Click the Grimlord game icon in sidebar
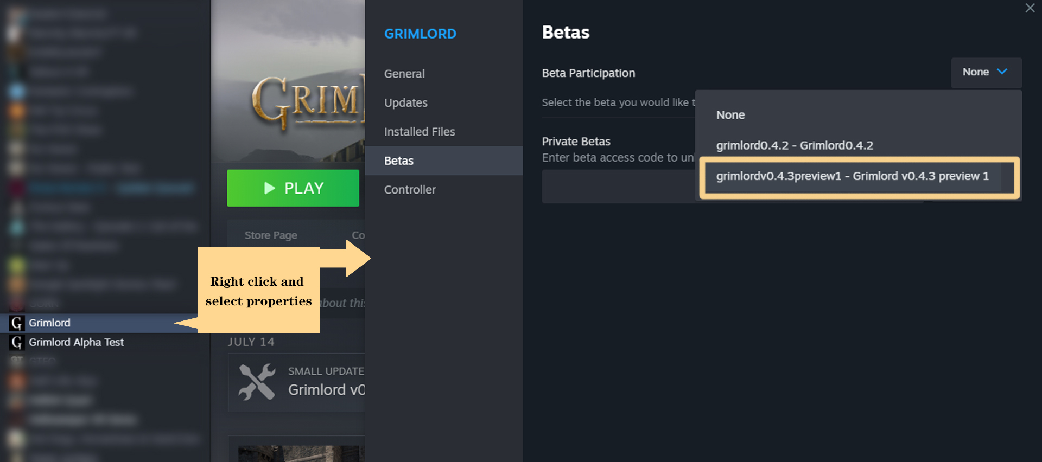Viewport: 1042px width, 462px height. (x=17, y=323)
